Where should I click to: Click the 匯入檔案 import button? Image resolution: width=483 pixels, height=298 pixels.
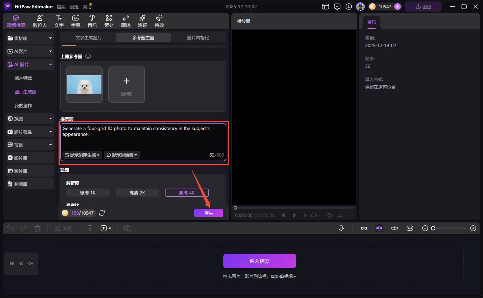tap(259, 261)
